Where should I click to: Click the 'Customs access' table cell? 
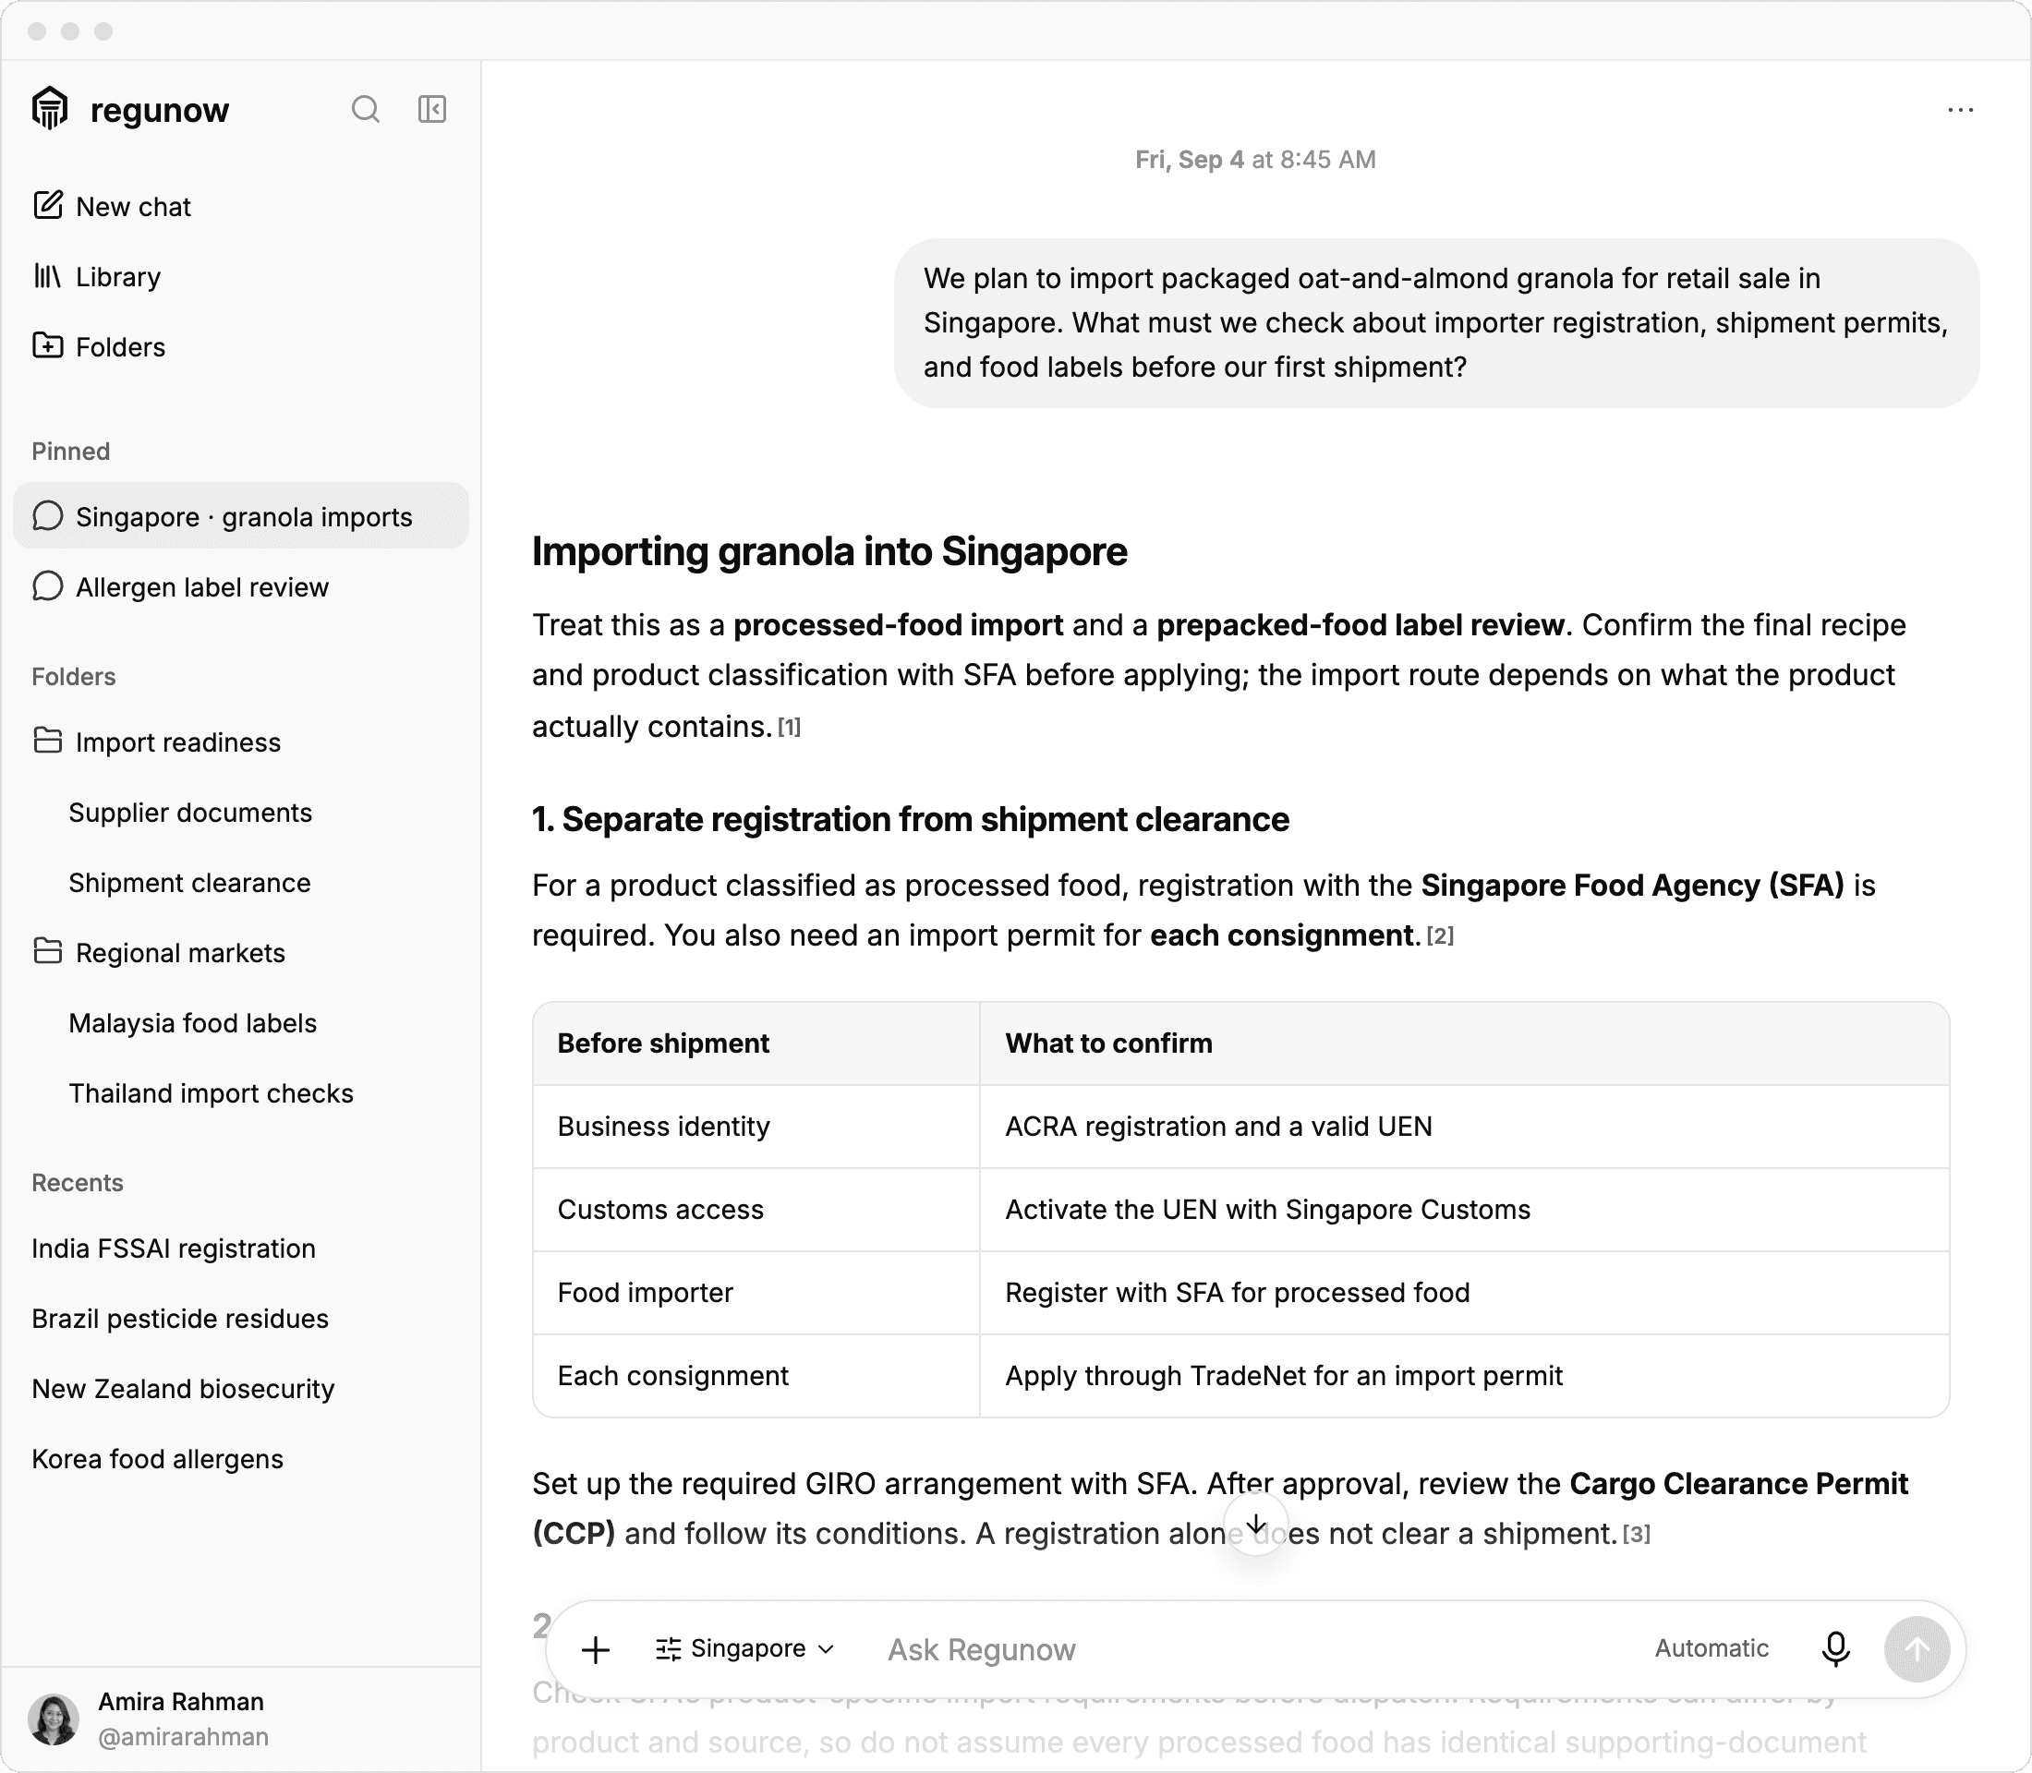(756, 1210)
